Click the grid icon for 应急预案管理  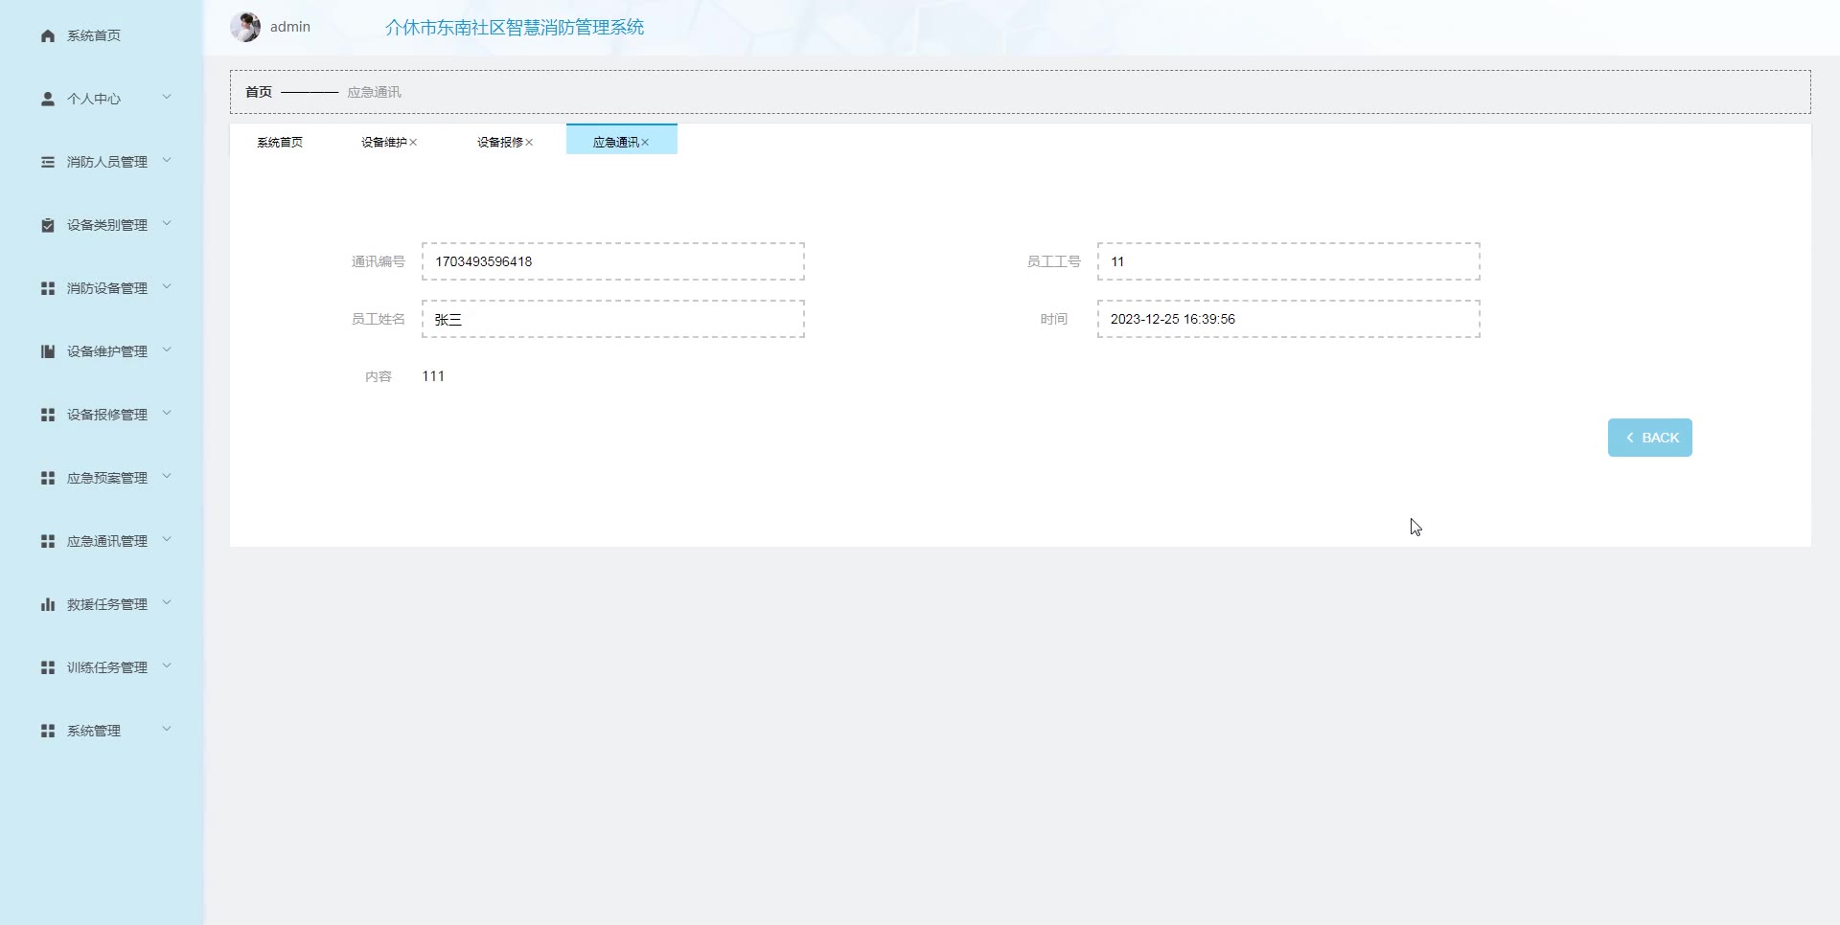tap(48, 478)
